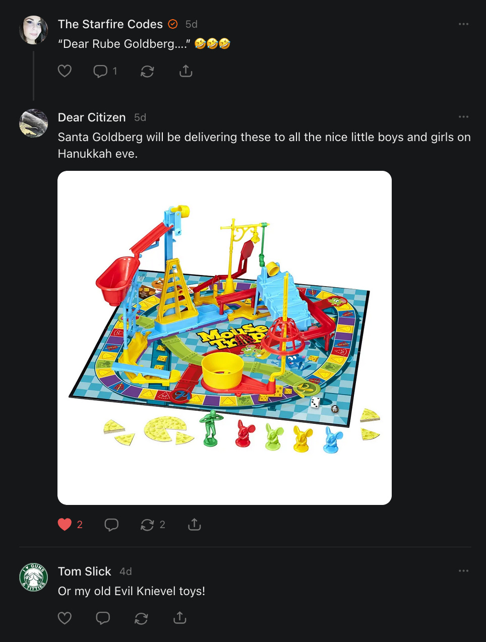This screenshot has width=486, height=642.
Task: Restack Tom Slick's comment
Action: (141, 618)
